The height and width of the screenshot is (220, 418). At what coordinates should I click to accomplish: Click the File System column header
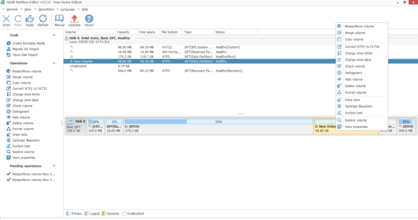click(171, 32)
